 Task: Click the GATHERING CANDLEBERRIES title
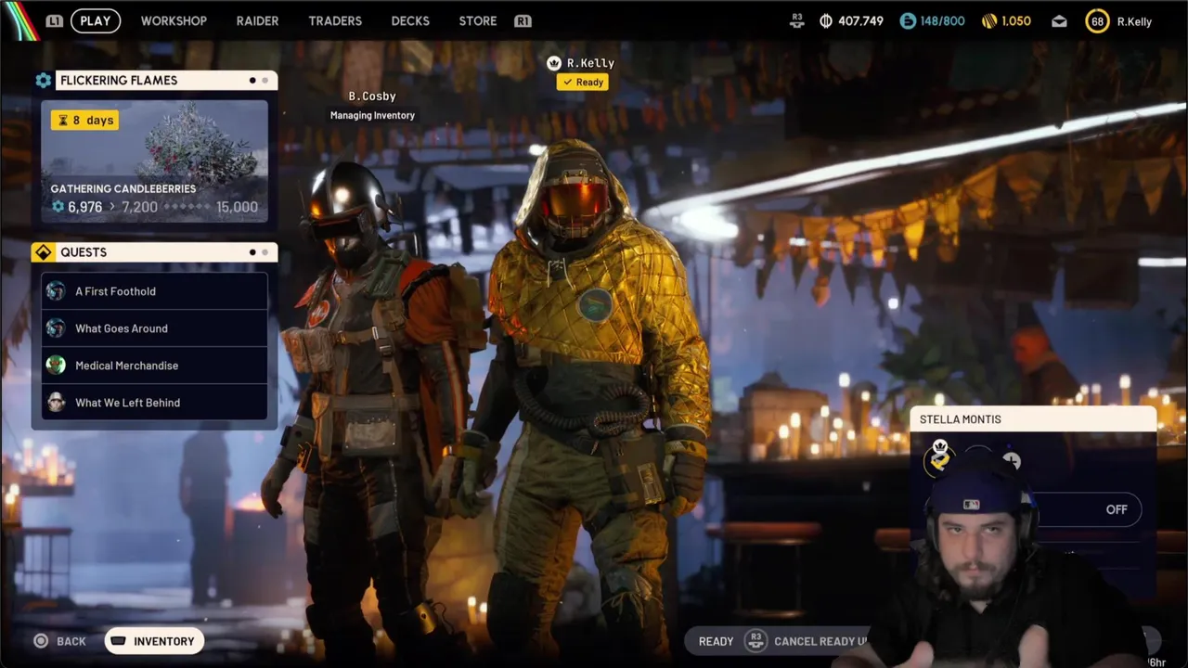click(x=123, y=189)
